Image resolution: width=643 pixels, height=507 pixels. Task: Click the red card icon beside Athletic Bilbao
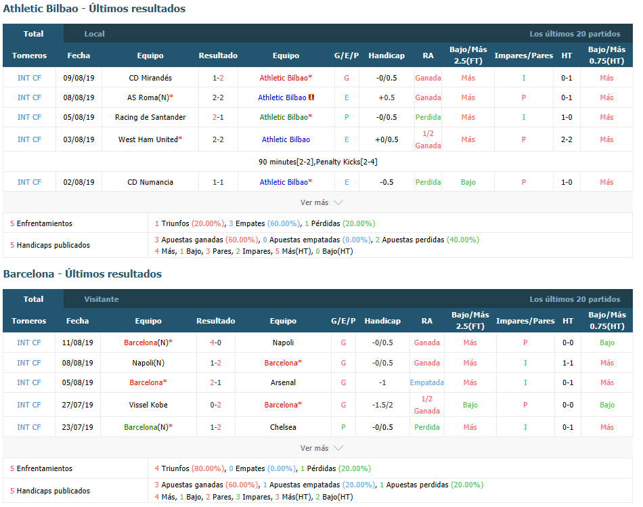pyautogui.click(x=311, y=97)
